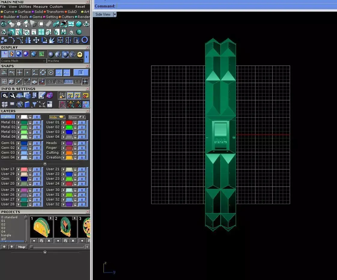Screen dimensions: 337x280
Task: Toggle visibility of Metal 01 layer
Action: (37, 122)
